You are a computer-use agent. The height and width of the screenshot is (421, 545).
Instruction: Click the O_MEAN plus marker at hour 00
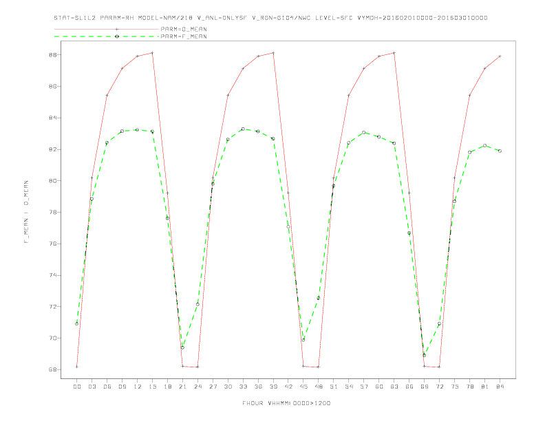77,367
